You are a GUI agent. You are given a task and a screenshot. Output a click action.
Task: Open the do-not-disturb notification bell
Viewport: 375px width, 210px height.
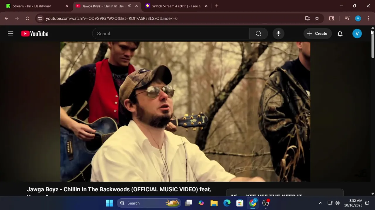(x=367, y=203)
